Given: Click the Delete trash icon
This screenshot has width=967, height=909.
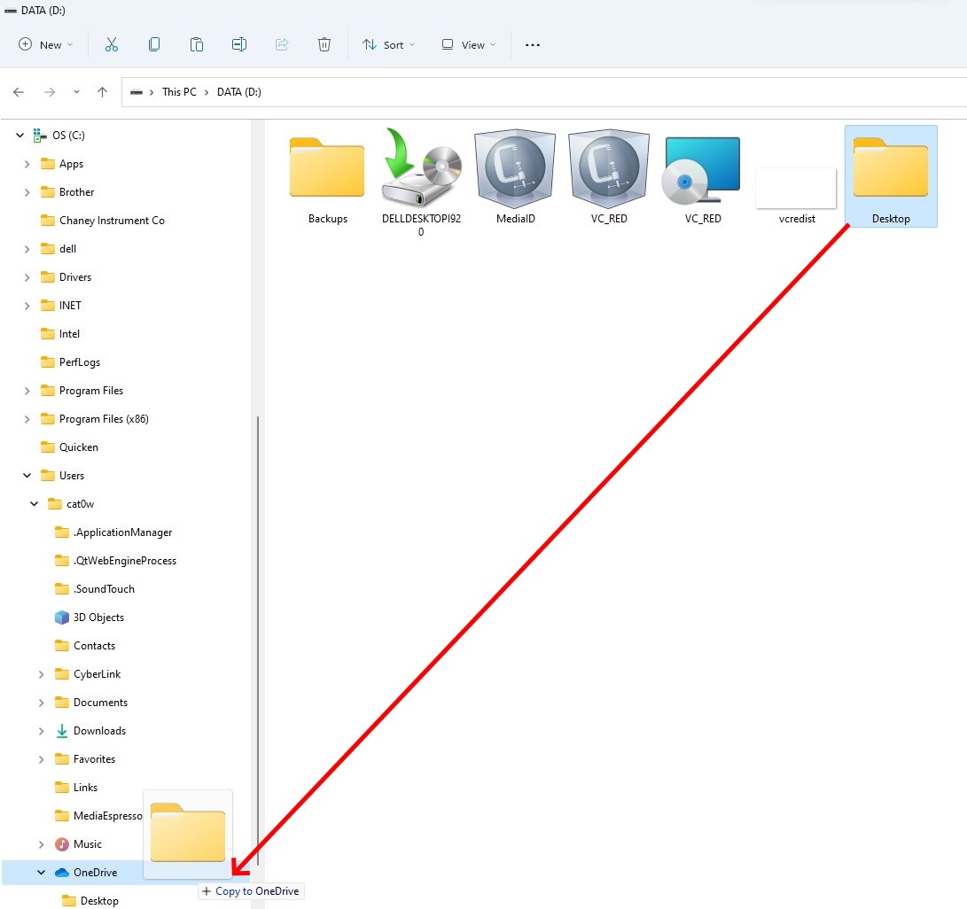Looking at the screenshot, I should [x=324, y=44].
